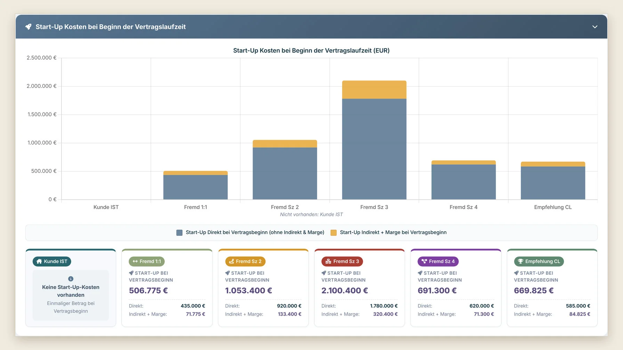Click the rocket icon in panel header
This screenshot has width=623, height=350.
coord(29,27)
